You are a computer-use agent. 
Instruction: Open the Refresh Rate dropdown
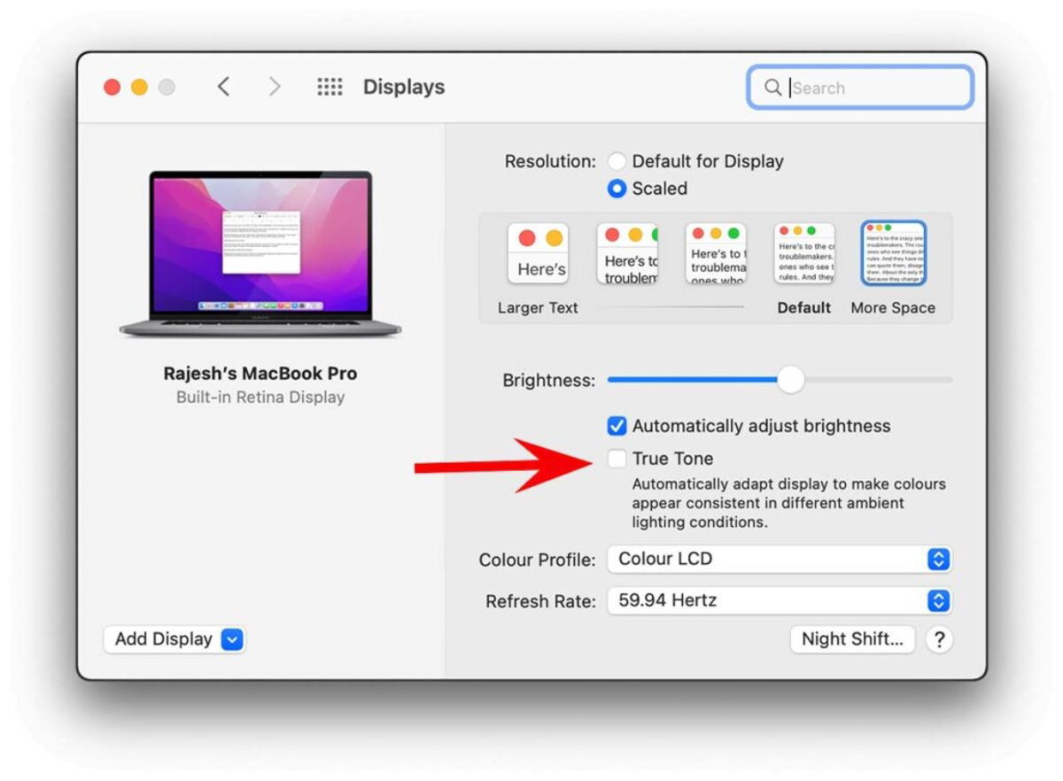click(939, 600)
